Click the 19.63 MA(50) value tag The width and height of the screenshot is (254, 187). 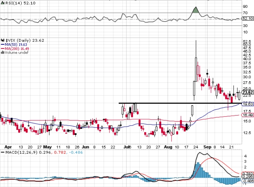pos(248,104)
